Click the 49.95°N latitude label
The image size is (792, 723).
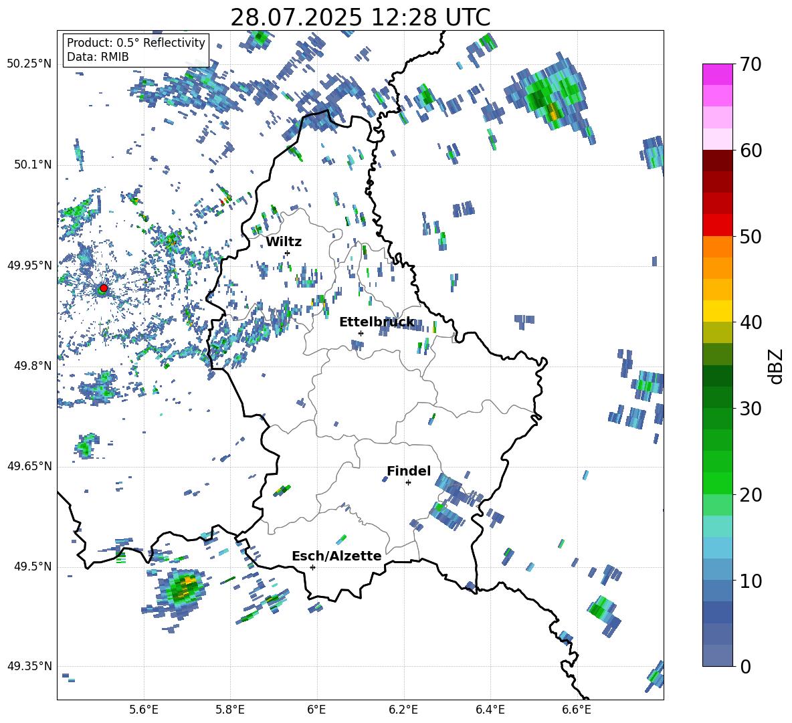point(29,265)
